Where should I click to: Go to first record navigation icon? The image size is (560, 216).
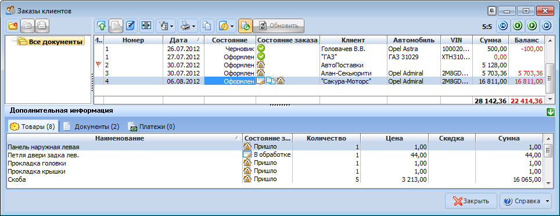click(503, 26)
